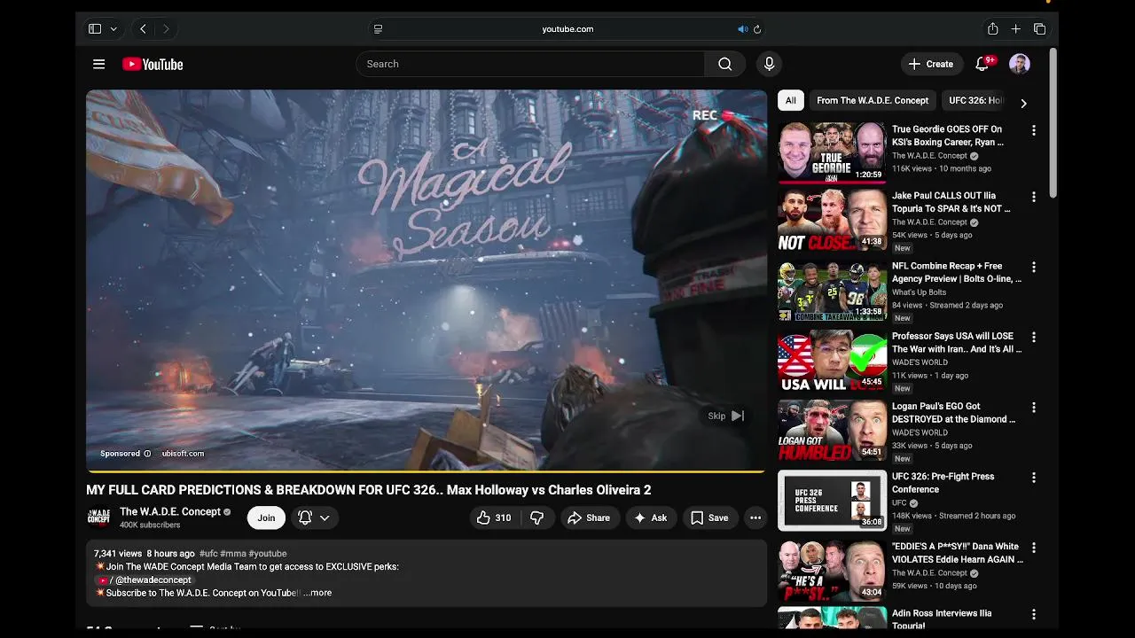
Task: Click the page vertical scrollbar
Action: pos(1053,124)
